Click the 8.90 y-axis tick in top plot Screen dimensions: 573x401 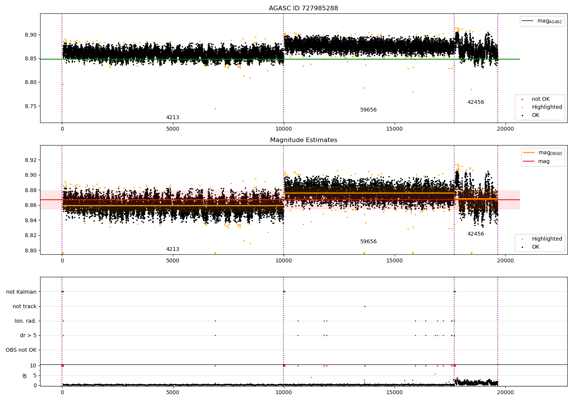(x=31, y=35)
